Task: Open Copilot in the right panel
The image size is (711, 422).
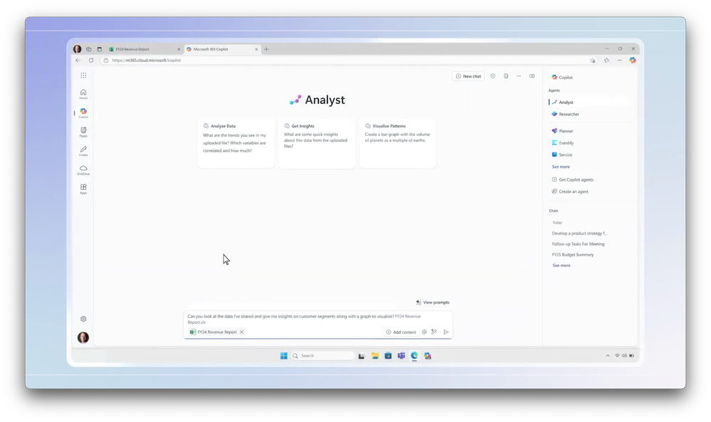Action: [562, 77]
